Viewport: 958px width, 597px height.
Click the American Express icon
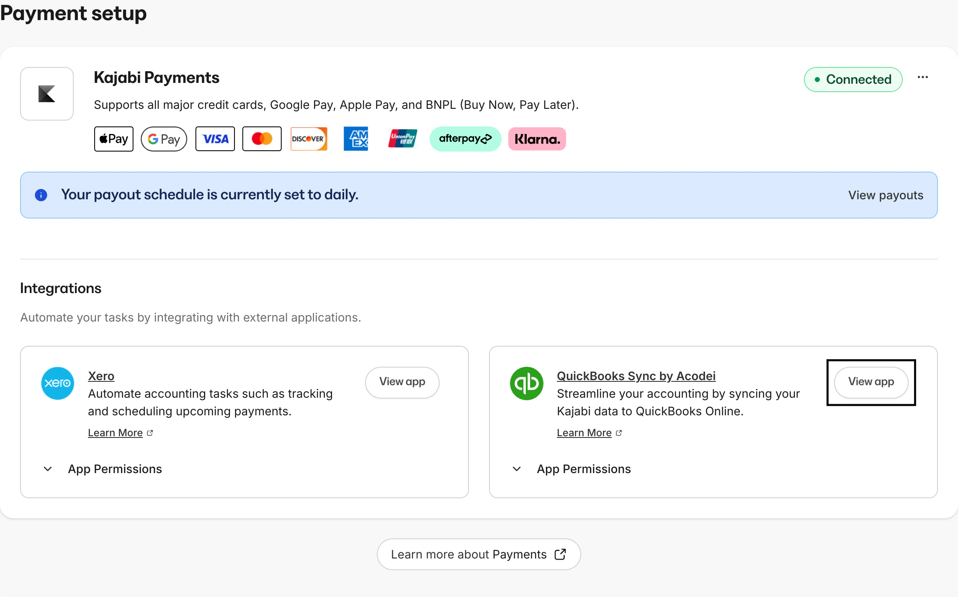356,139
